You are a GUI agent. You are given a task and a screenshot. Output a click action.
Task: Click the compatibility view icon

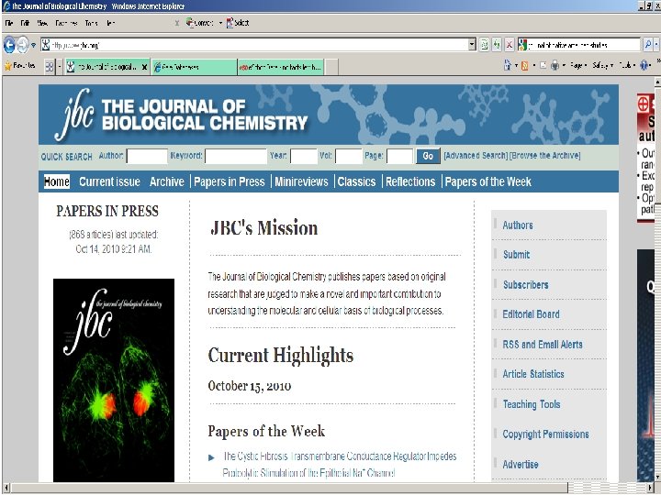tap(484, 44)
